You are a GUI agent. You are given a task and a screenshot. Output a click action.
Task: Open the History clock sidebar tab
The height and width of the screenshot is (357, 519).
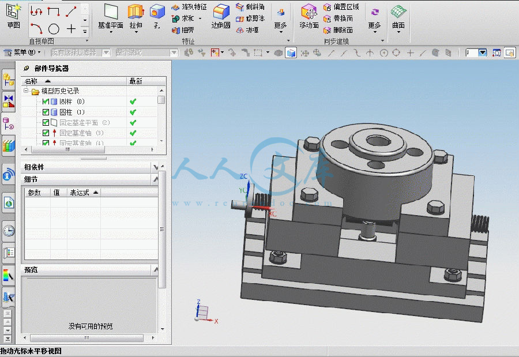9,231
